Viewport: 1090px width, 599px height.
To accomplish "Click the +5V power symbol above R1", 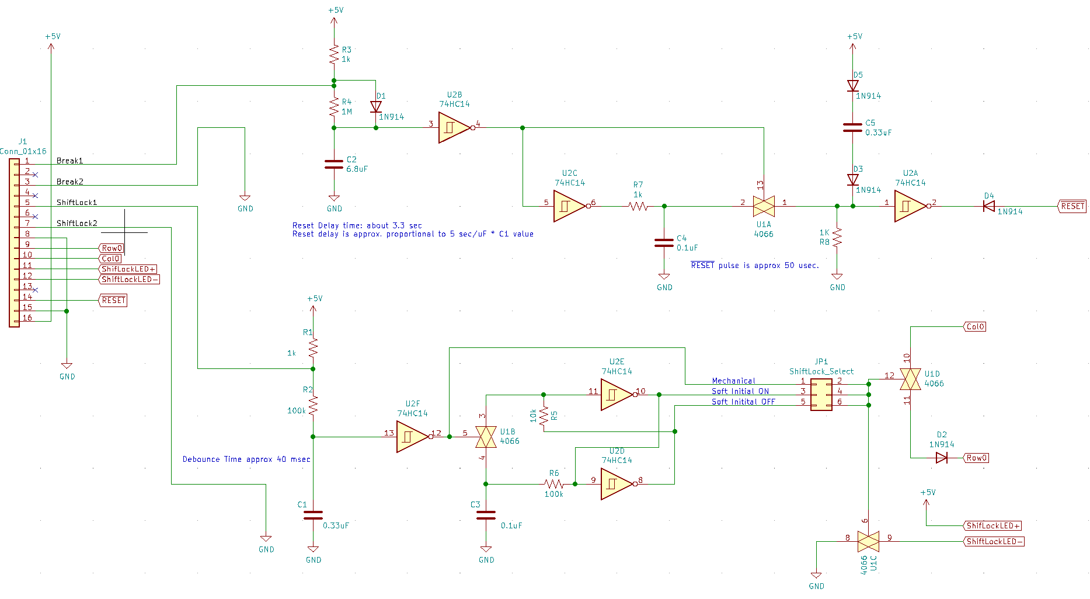I will pyautogui.click(x=314, y=306).
